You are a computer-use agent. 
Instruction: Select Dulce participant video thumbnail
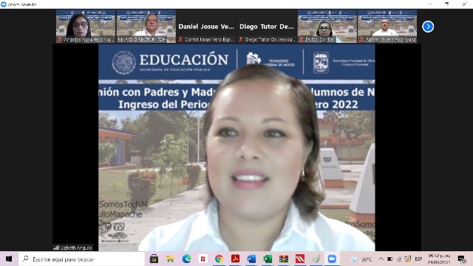pos(327,27)
